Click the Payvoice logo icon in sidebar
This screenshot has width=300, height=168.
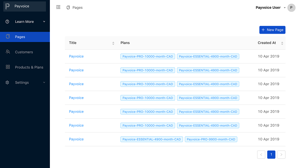pyautogui.click(x=7, y=6)
